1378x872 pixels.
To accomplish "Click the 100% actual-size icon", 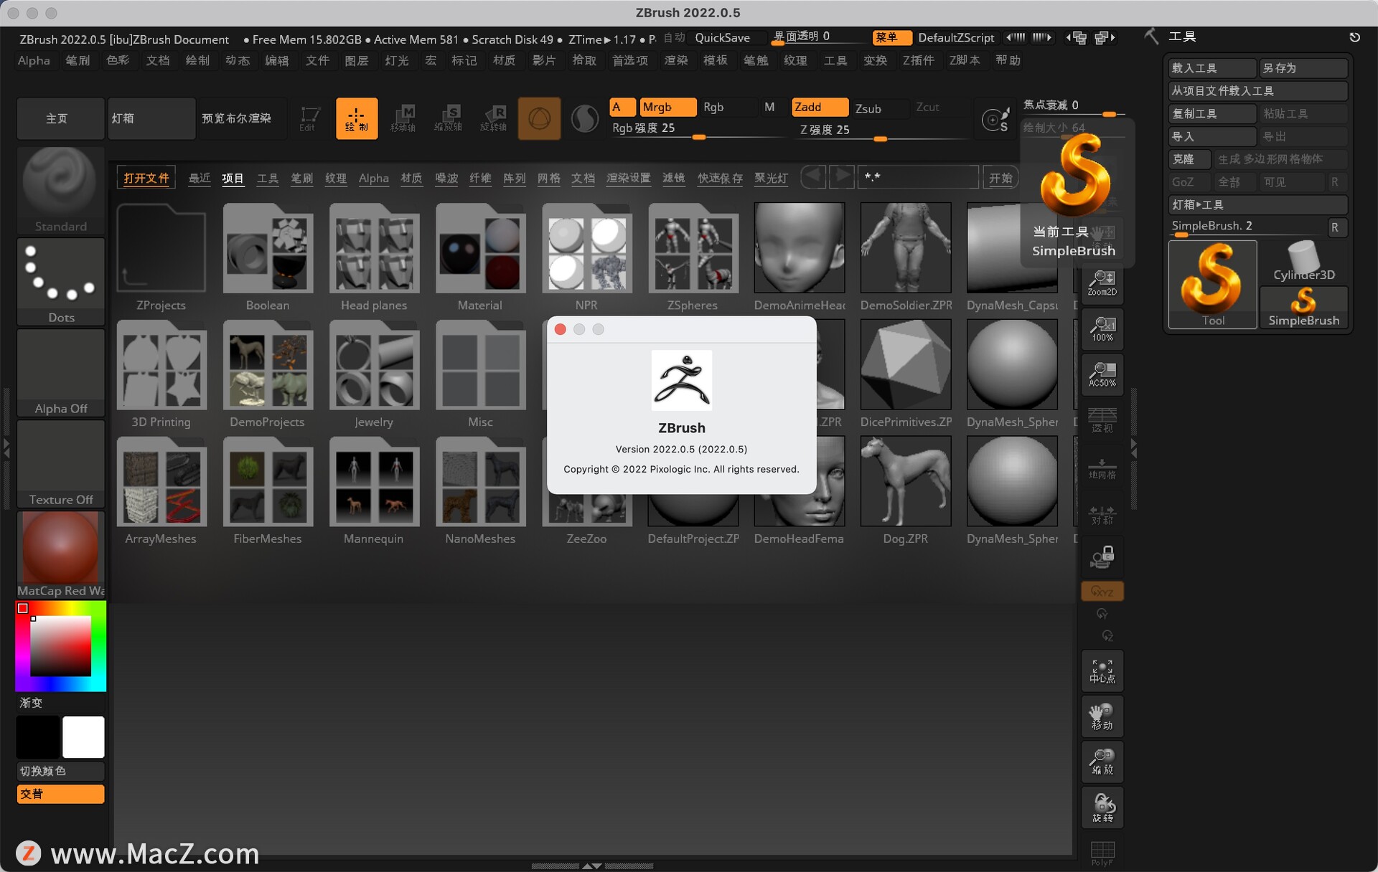I will (1102, 328).
